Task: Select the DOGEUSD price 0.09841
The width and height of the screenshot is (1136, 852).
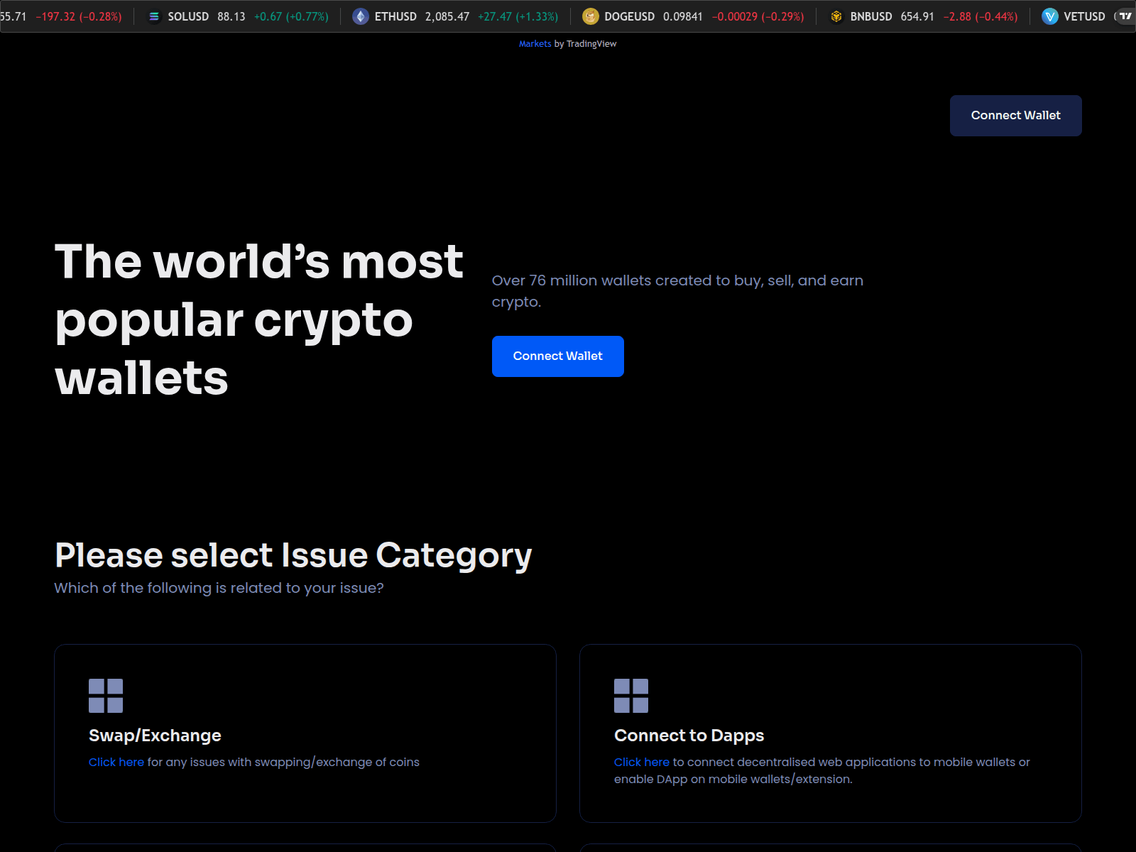Action: (683, 16)
